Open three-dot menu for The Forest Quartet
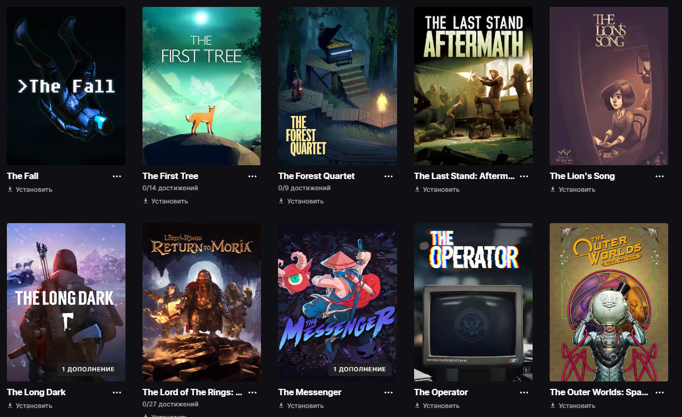Viewport: 682px width, 417px height. 389,176
